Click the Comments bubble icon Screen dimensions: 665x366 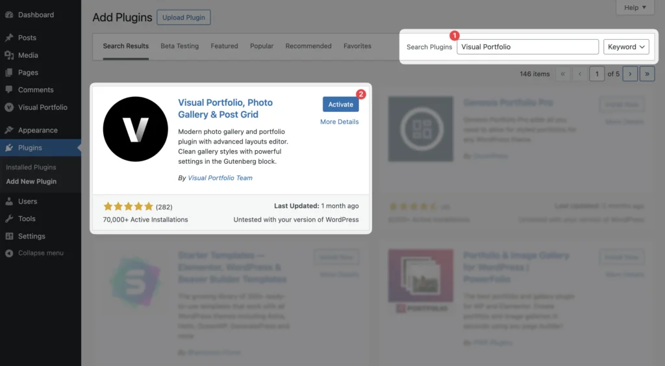tap(9, 90)
